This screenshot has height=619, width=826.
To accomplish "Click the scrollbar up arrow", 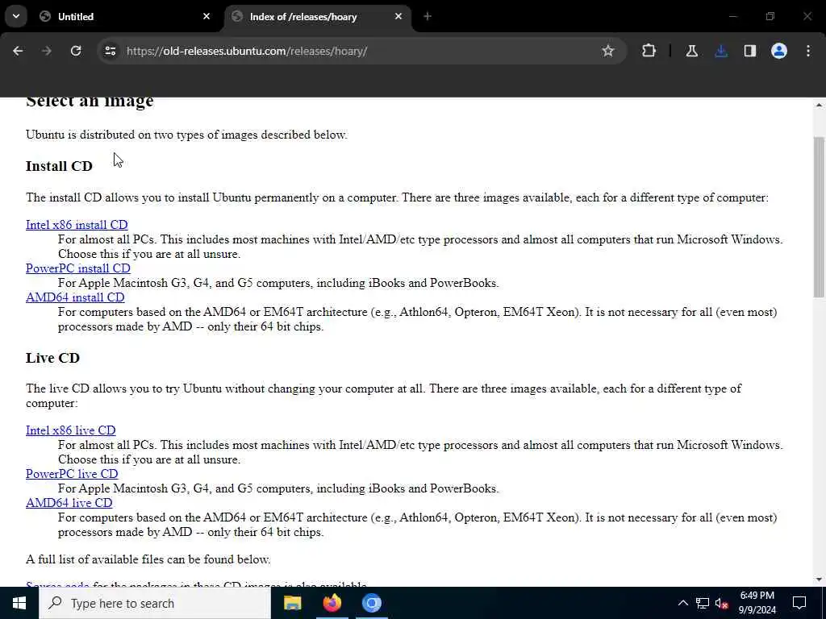I will click(x=819, y=106).
